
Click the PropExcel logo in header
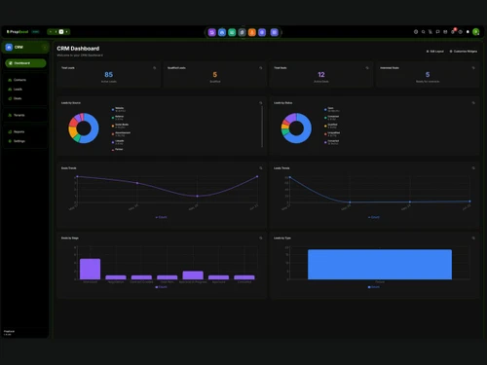pyautogui.click(x=18, y=32)
